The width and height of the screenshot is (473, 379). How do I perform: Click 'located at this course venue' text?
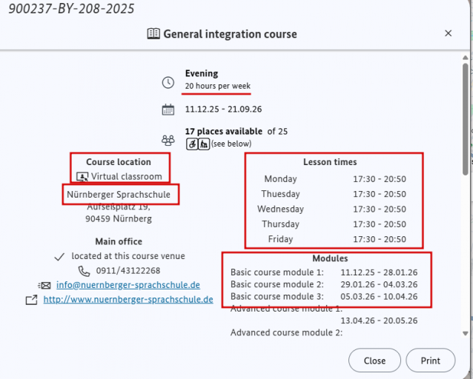(x=128, y=256)
